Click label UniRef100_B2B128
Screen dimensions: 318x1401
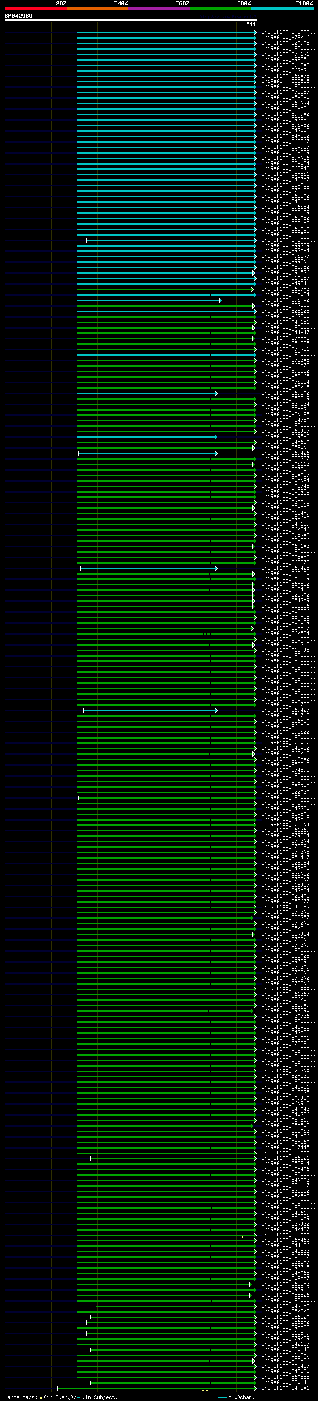[285, 311]
